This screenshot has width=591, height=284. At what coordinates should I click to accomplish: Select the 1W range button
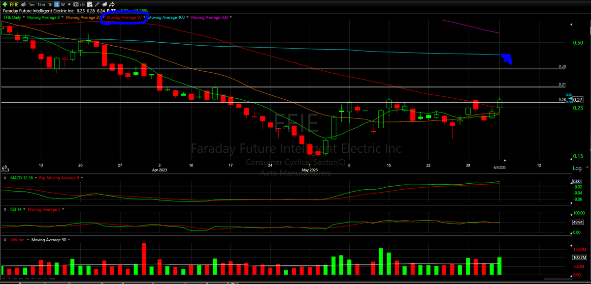(39, 279)
